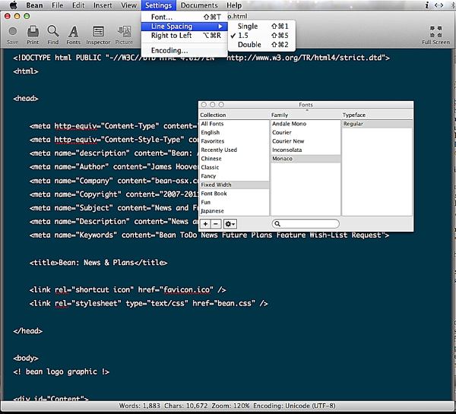This screenshot has height=414, width=456.
Task: Close the Settings menu
Action: pos(159,5)
